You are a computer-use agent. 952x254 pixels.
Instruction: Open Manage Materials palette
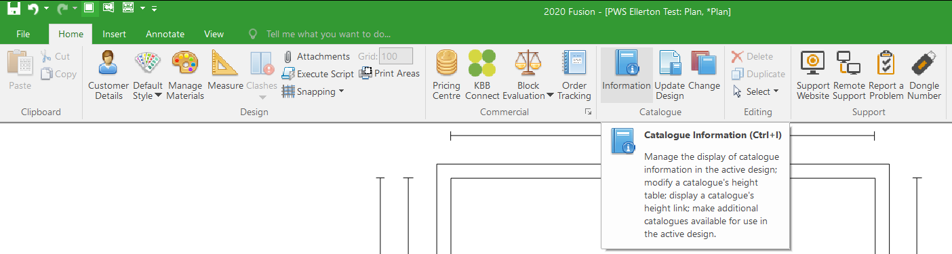(185, 75)
